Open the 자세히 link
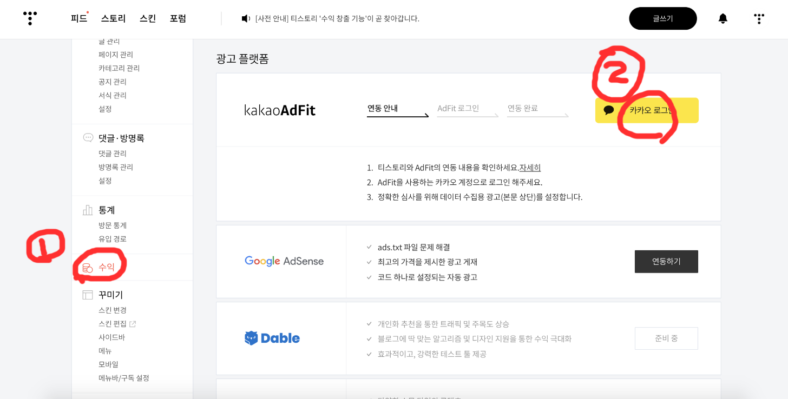This screenshot has width=788, height=399. [x=530, y=168]
